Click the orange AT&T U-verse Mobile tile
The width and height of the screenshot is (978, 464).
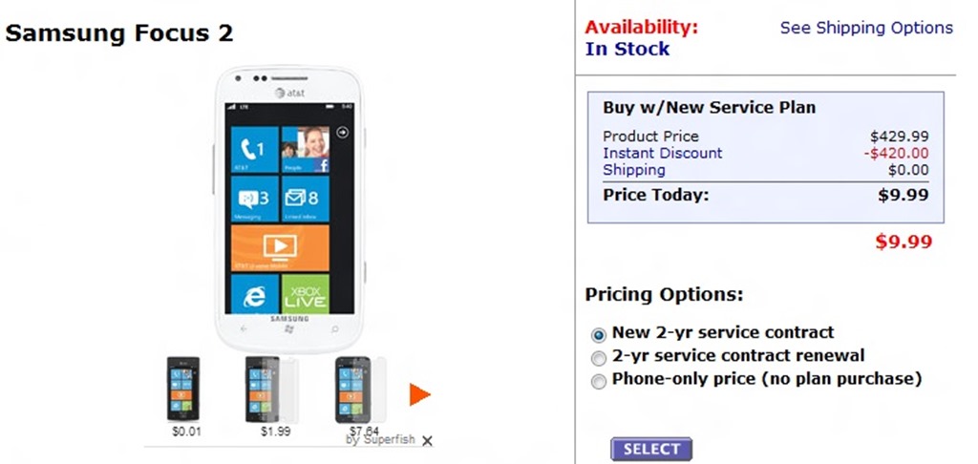[x=280, y=246]
